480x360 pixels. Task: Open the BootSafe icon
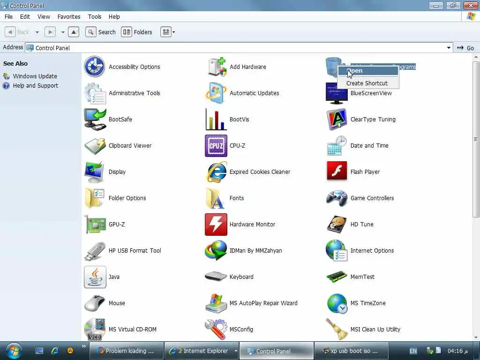coord(95,120)
